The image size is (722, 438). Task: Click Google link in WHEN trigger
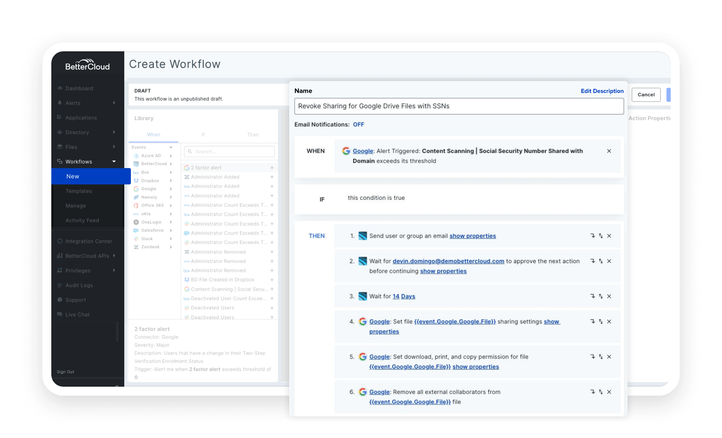pos(362,151)
